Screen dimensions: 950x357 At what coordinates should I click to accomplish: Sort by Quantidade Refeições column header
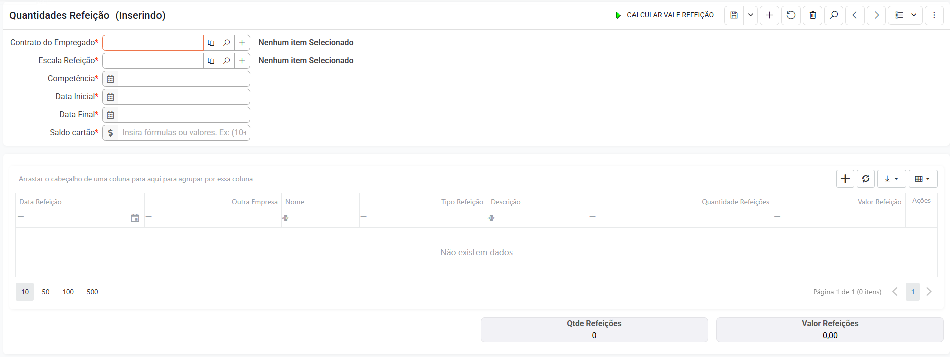click(x=735, y=202)
